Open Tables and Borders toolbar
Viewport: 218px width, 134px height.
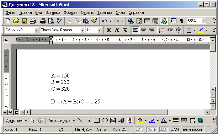139,21
